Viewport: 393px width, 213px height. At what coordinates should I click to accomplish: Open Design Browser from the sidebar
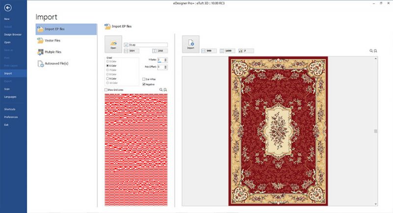coord(13,34)
